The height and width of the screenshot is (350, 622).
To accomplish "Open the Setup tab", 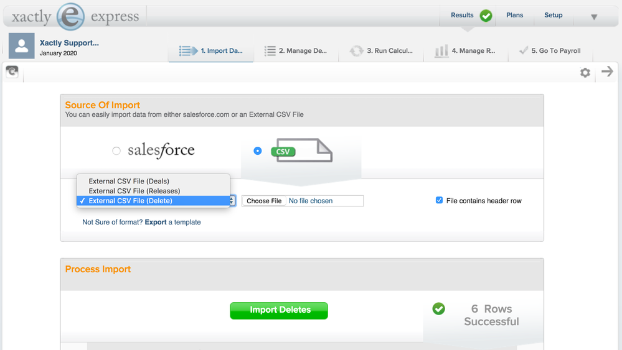I will coord(554,15).
